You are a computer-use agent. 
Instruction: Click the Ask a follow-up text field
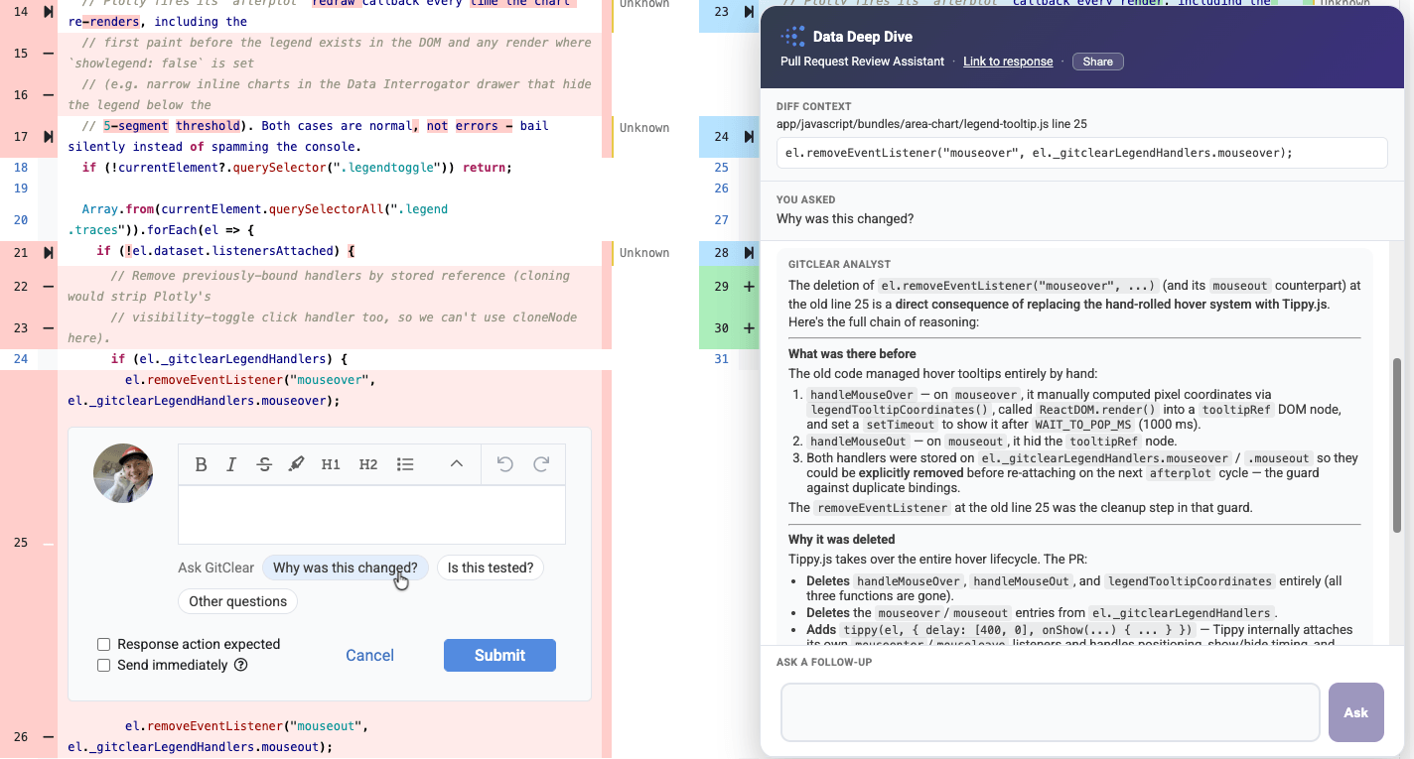1050,712
